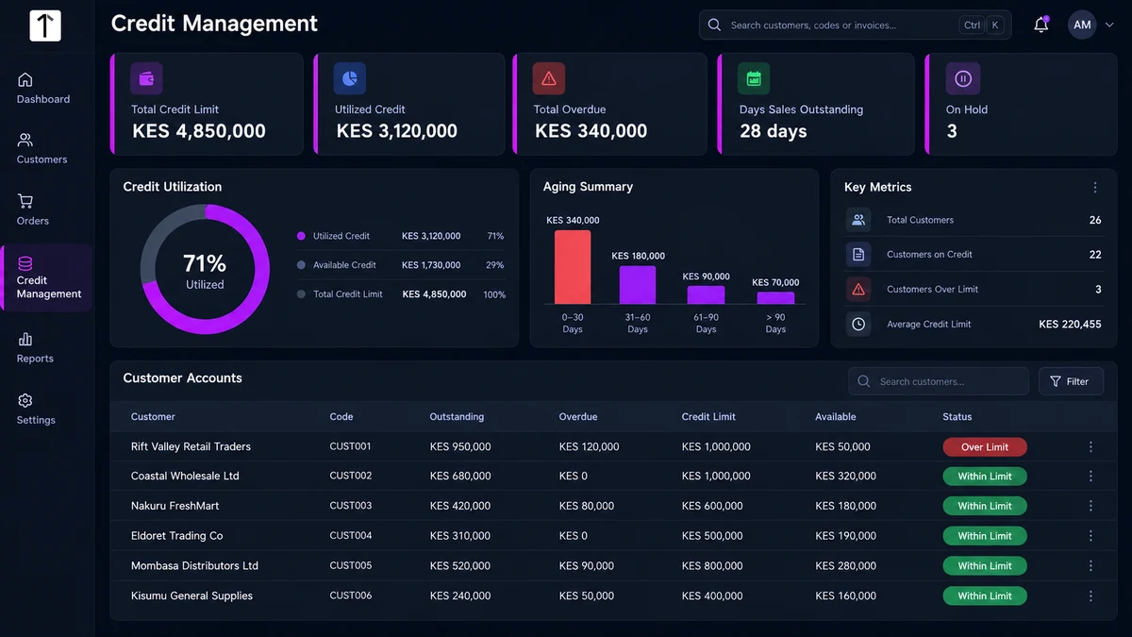Click the Outstanding column header
1132x637 pixels.
[457, 417]
